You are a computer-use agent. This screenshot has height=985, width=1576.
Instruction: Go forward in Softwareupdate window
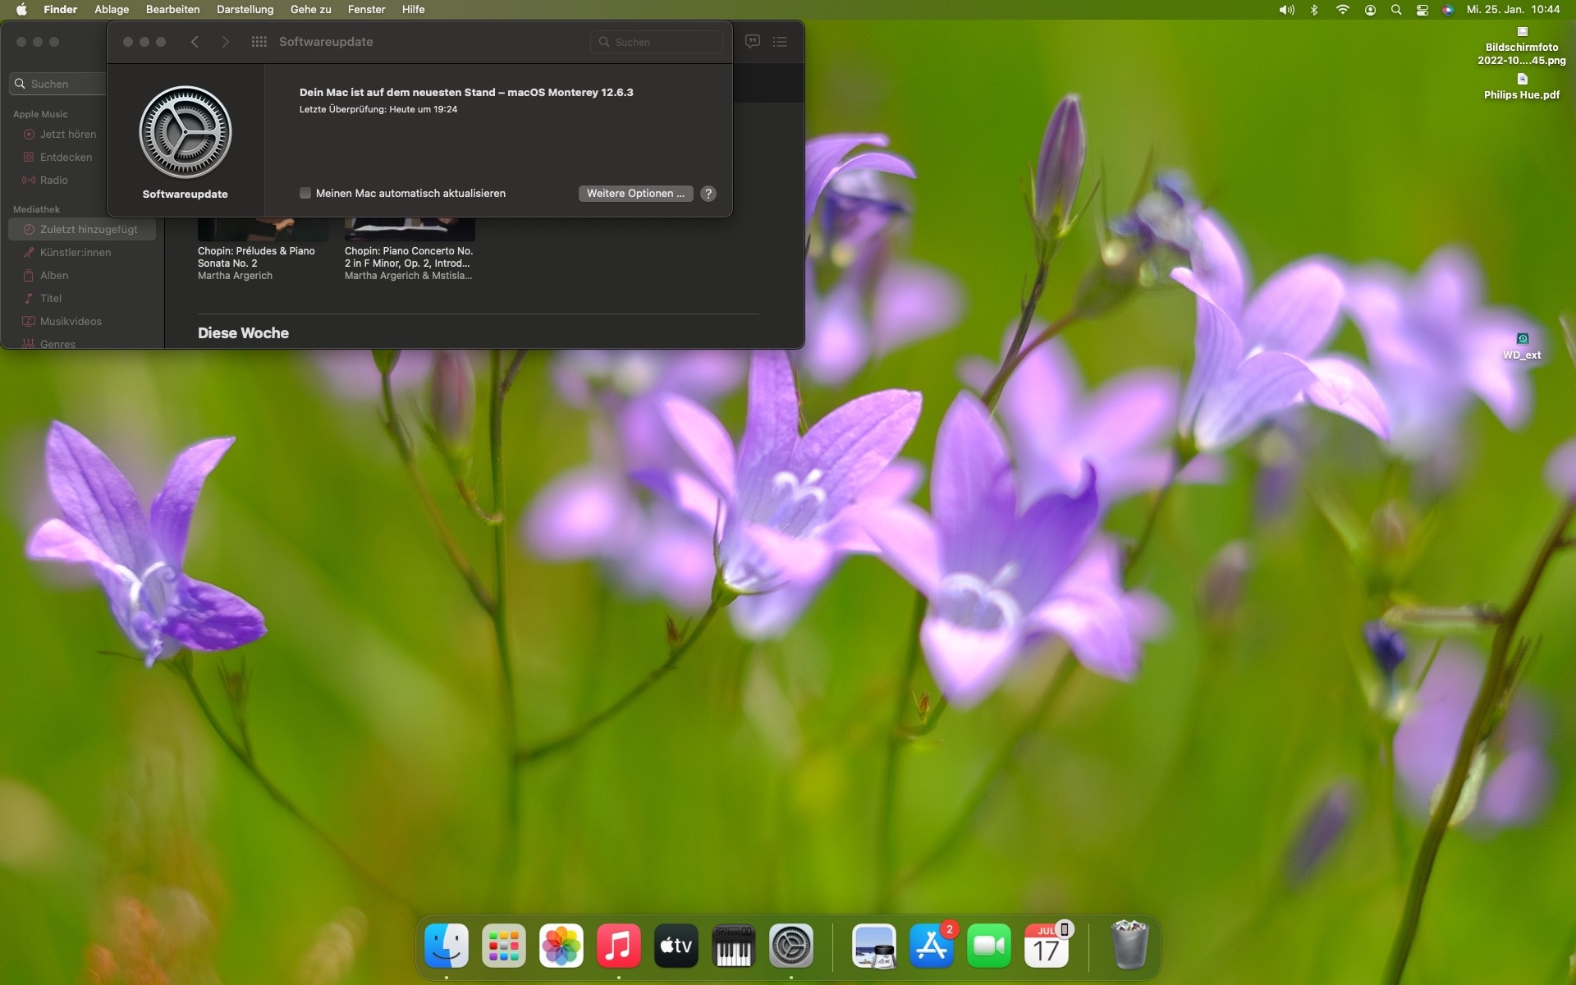coord(226,42)
